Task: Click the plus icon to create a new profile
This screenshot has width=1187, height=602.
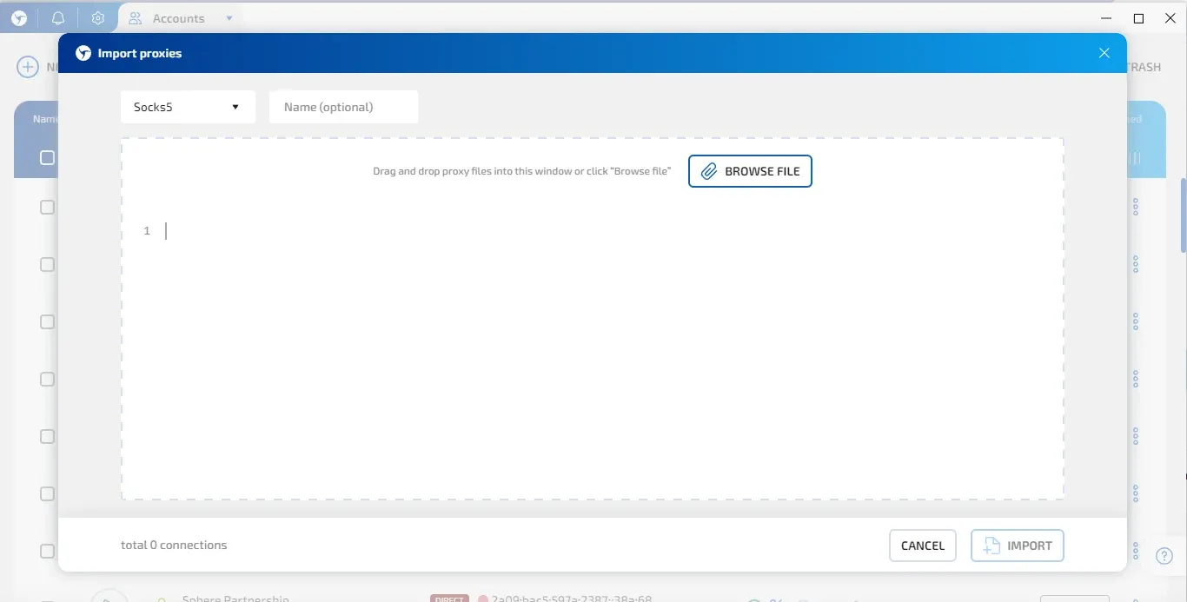Action: [27, 66]
